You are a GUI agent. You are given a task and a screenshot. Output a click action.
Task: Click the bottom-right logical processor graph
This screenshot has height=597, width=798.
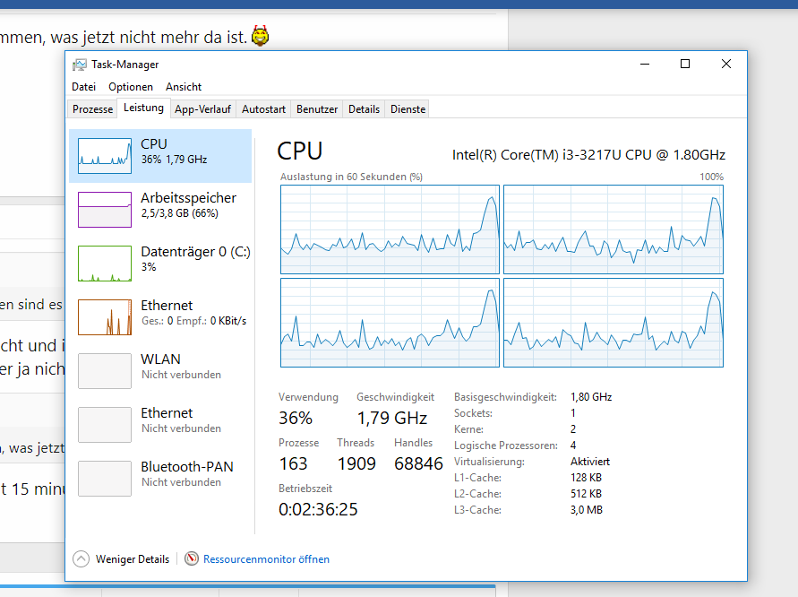click(x=614, y=323)
